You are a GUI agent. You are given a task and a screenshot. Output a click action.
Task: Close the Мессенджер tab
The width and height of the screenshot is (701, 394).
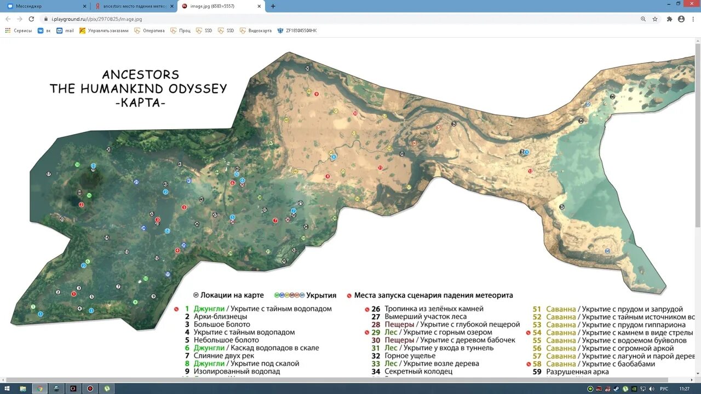click(x=84, y=6)
